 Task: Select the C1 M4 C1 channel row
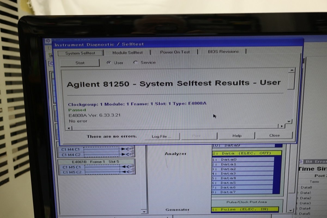(x=97, y=149)
